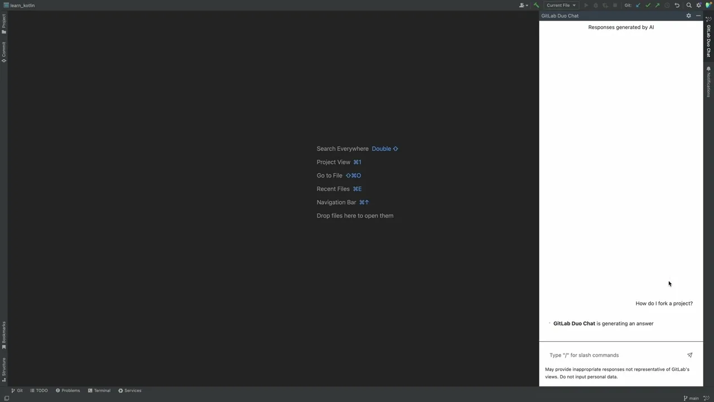Toggle the GitLab Duo Chat side tab
Viewport: 714px width, 402px height.
pyautogui.click(x=708, y=37)
